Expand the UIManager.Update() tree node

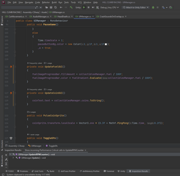point(13,158)
